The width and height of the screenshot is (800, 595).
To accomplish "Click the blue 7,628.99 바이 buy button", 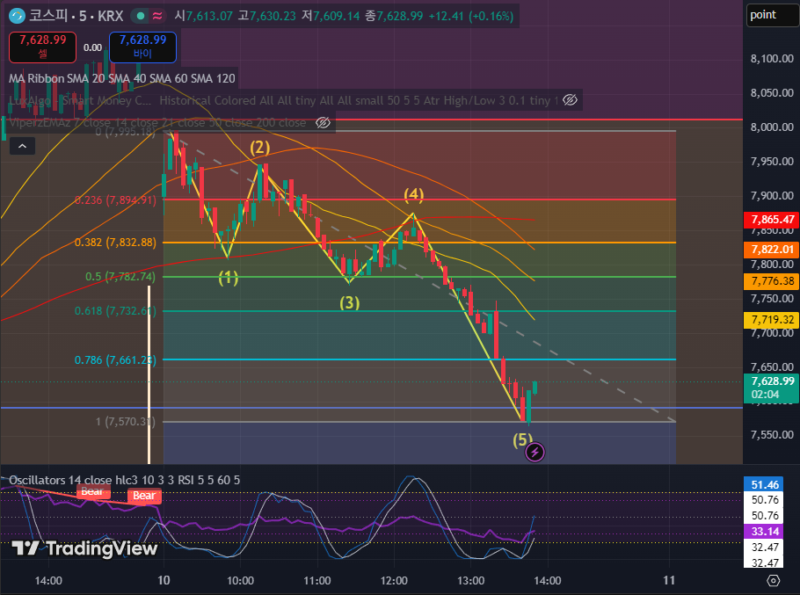I will (142, 47).
